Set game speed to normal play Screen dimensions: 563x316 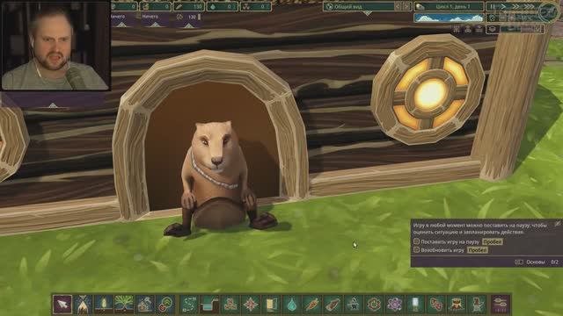coord(504,6)
